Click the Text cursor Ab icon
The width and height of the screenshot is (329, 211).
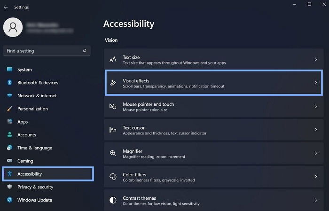click(113, 130)
